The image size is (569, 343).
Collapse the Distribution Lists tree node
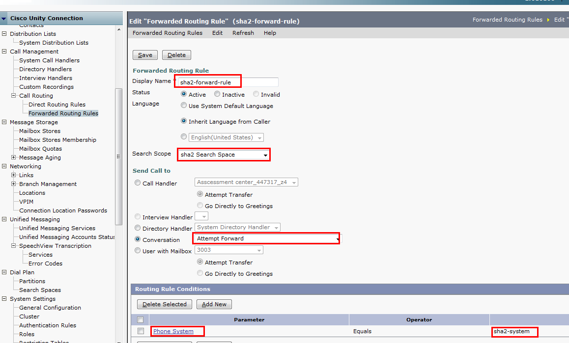point(4,34)
